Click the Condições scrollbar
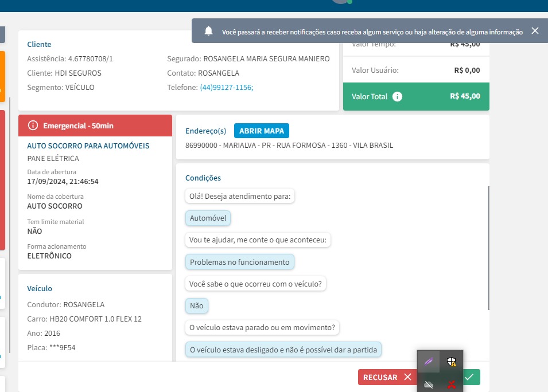The image size is (548, 392). (488, 248)
